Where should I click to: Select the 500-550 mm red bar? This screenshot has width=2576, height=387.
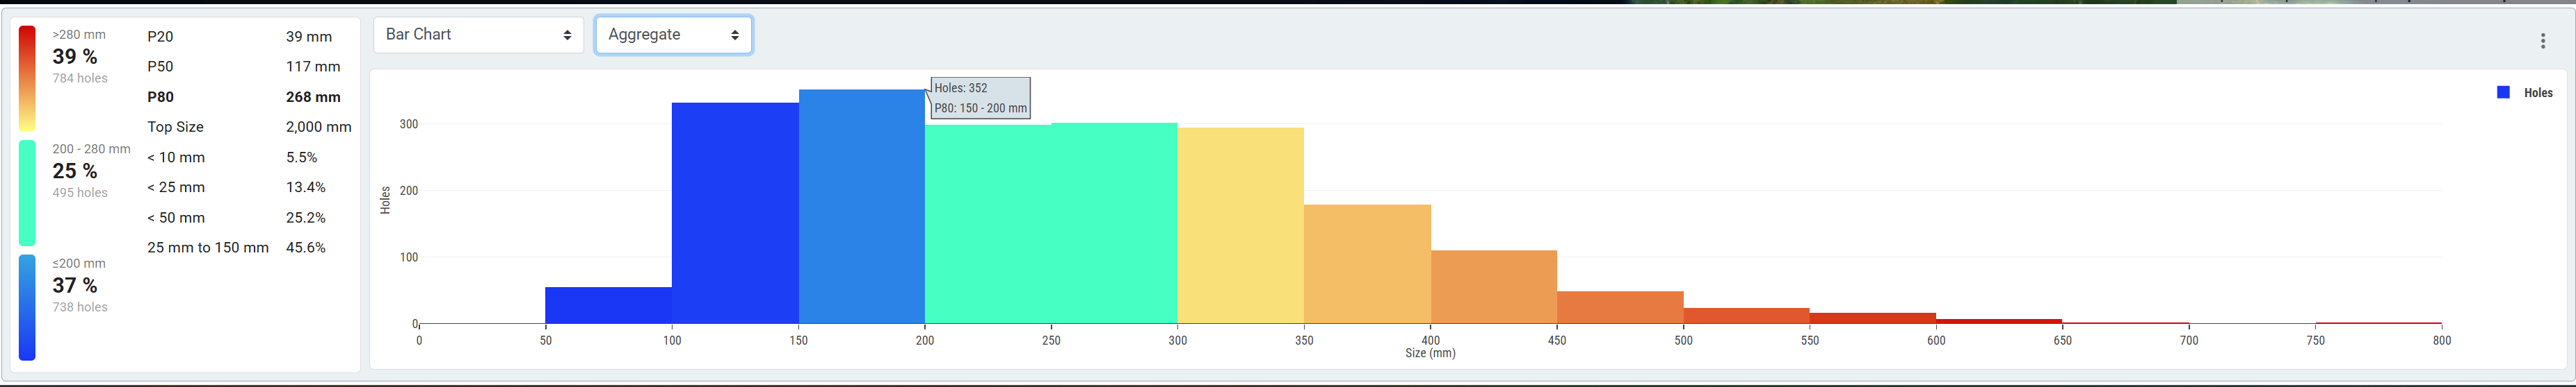tap(1746, 315)
